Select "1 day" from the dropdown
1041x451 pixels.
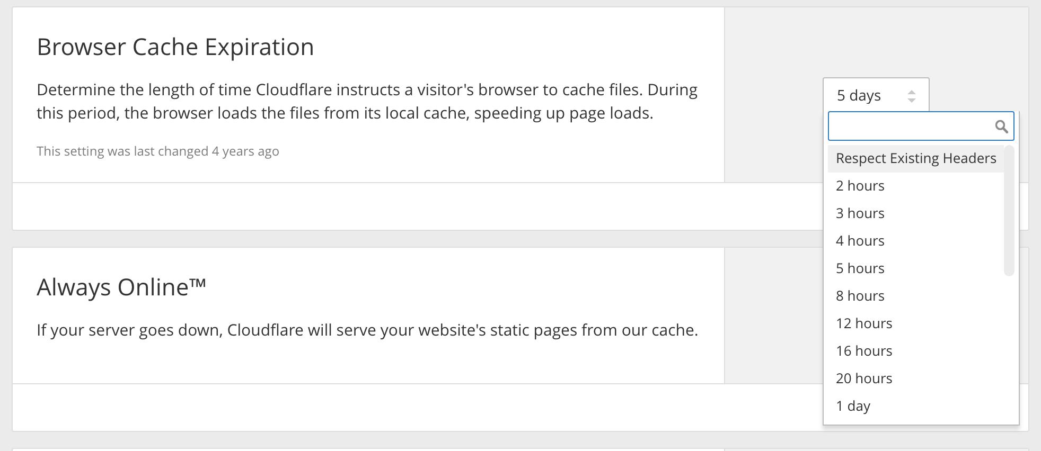tap(853, 406)
